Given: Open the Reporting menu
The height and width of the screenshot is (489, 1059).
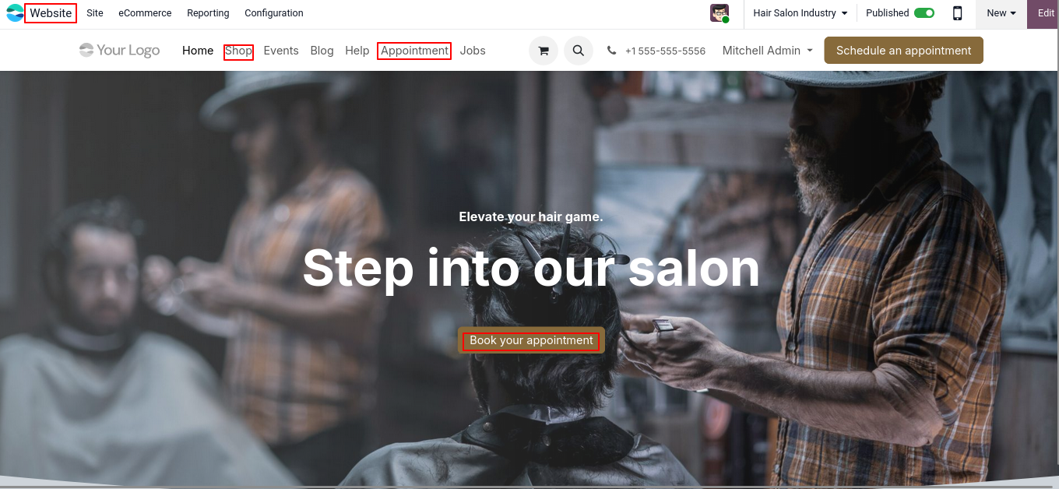Looking at the screenshot, I should (208, 13).
